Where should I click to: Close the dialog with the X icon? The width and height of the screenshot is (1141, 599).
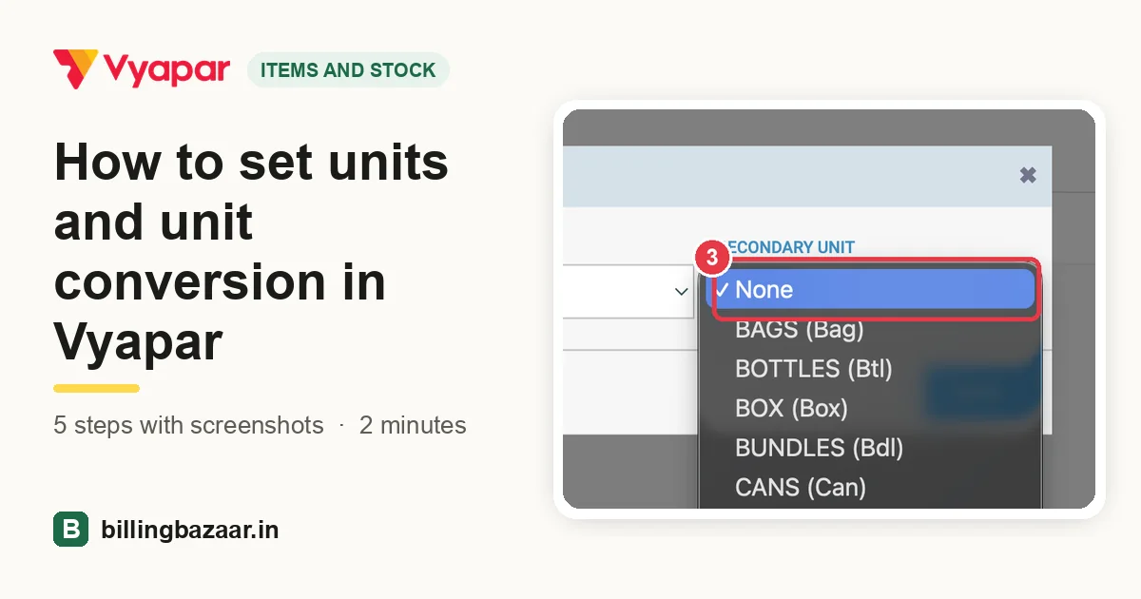coord(1028,175)
